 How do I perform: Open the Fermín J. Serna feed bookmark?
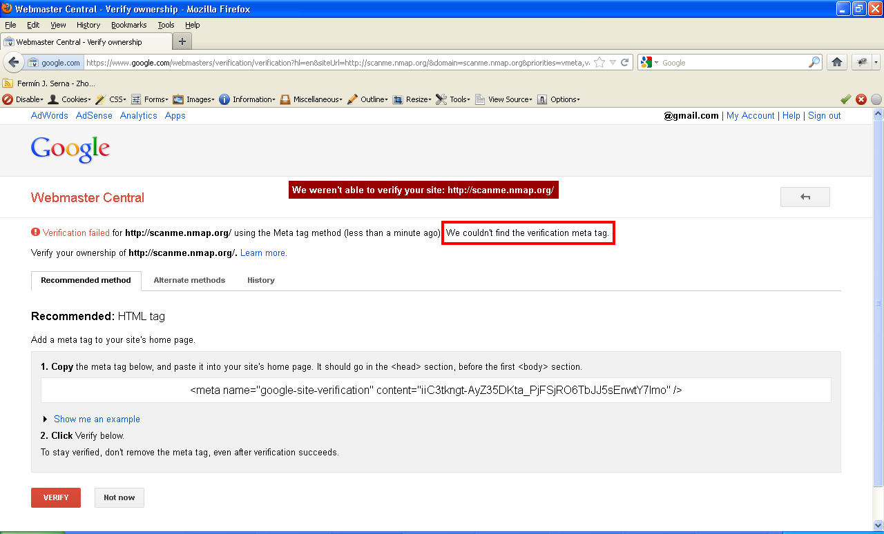tap(49, 83)
